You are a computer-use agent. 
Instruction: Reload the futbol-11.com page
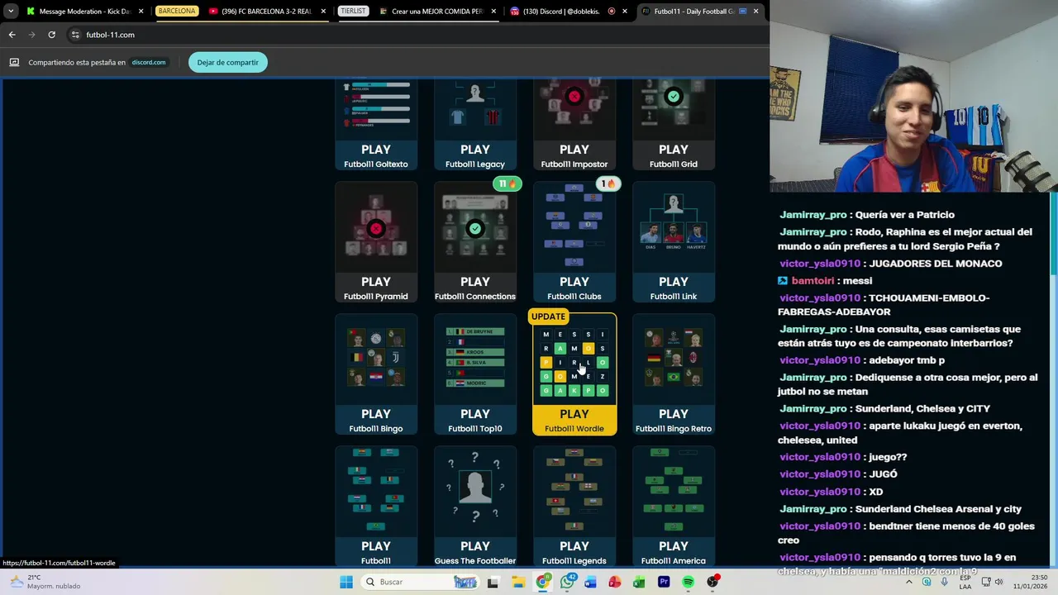tap(51, 35)
